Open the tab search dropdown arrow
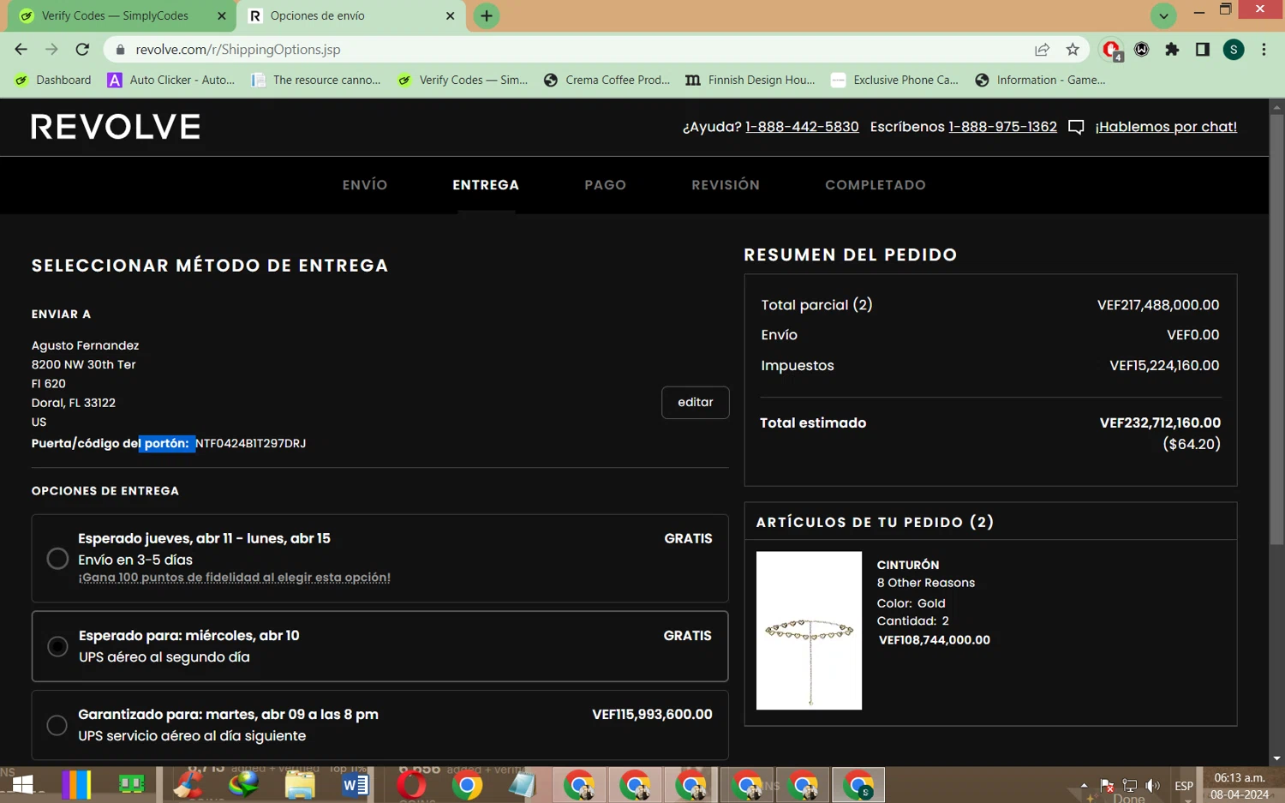Screen dimensions: 1285x803 click(1163, 15)
